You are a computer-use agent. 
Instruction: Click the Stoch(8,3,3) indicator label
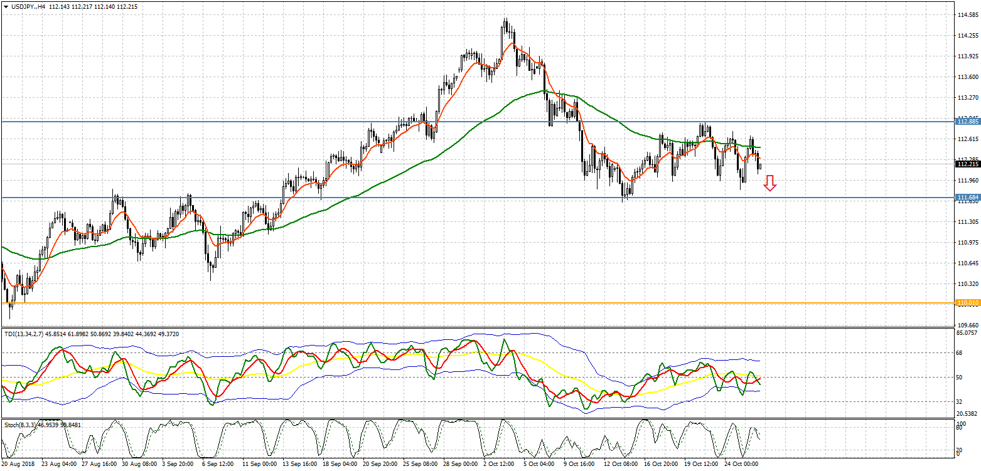click(x=20, y=425)
